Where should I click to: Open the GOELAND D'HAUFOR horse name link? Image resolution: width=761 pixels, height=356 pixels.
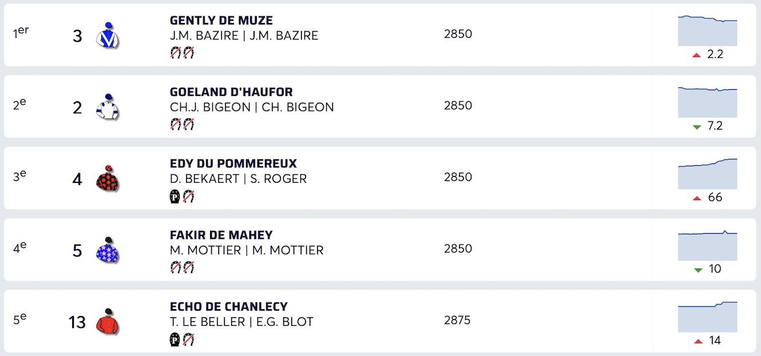231,92
